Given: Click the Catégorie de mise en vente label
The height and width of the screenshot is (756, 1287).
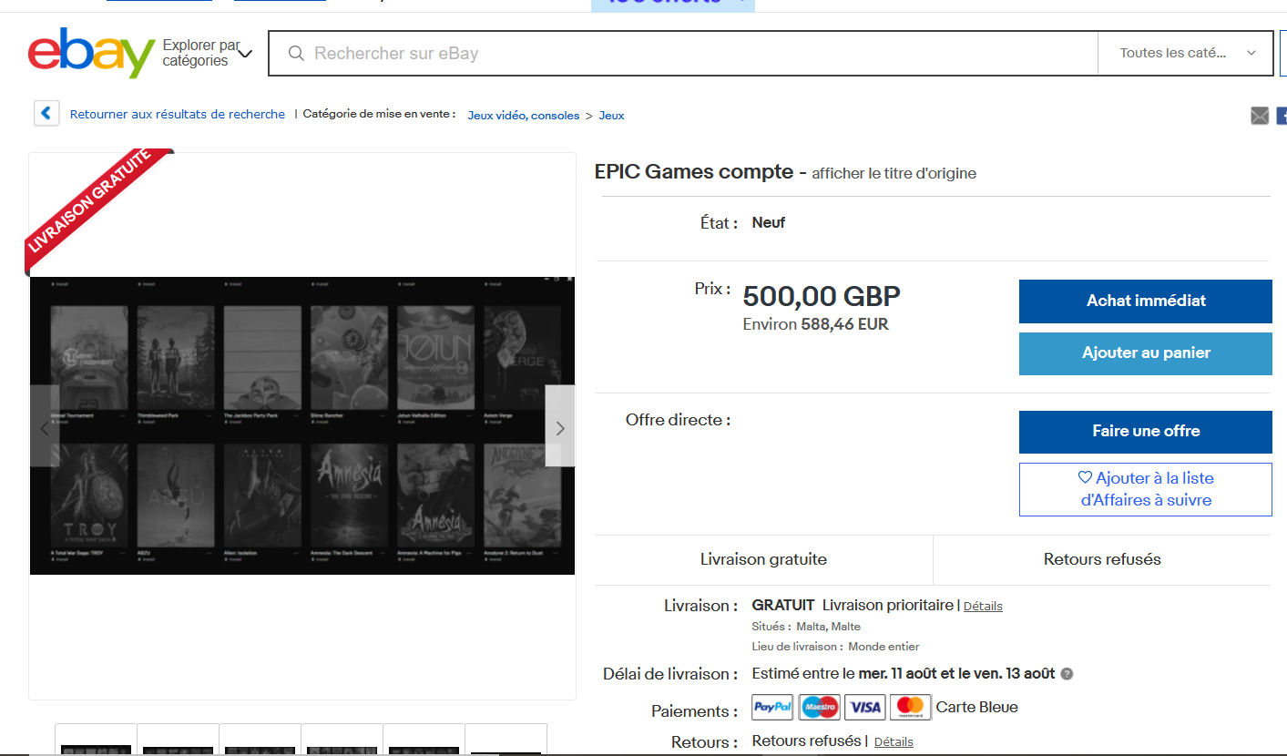Looking at the screenshot, I should coord(379,115).
